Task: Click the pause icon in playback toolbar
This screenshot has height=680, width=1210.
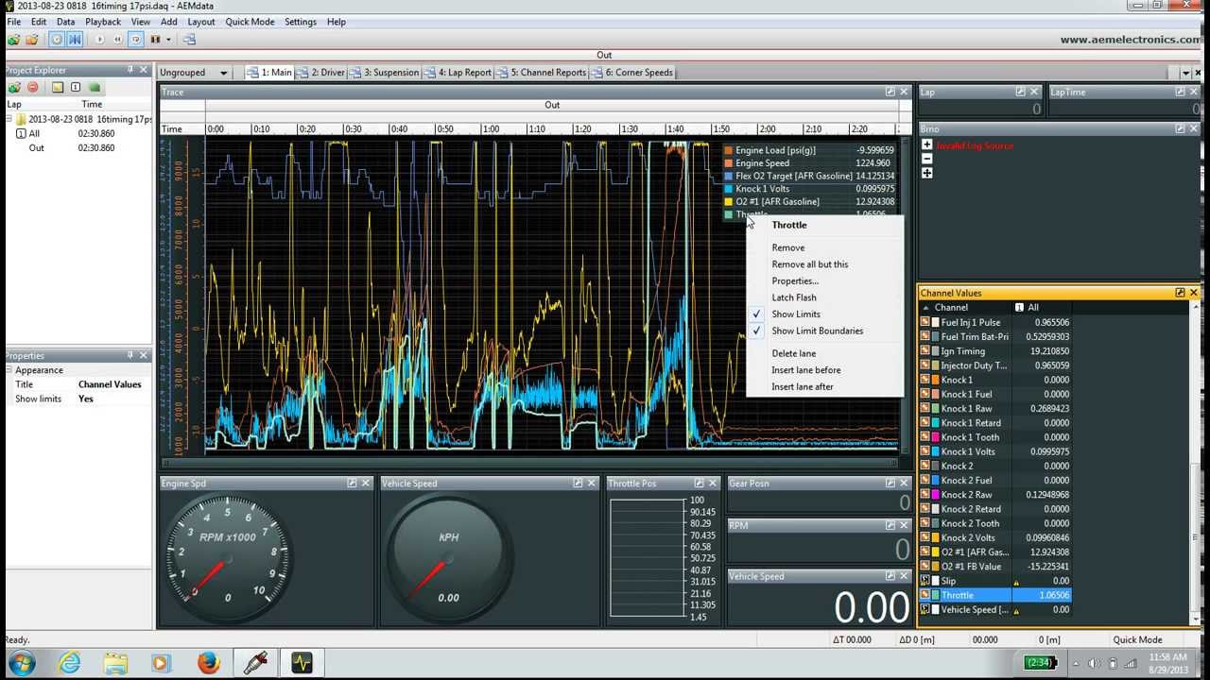Action: [155, 40]
